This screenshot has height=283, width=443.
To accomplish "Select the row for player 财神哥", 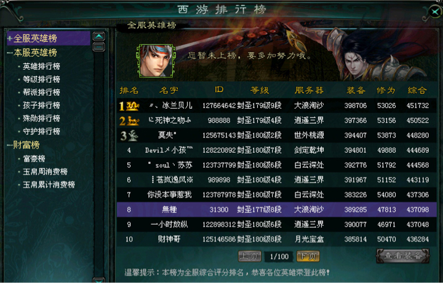I will [277, 239].
